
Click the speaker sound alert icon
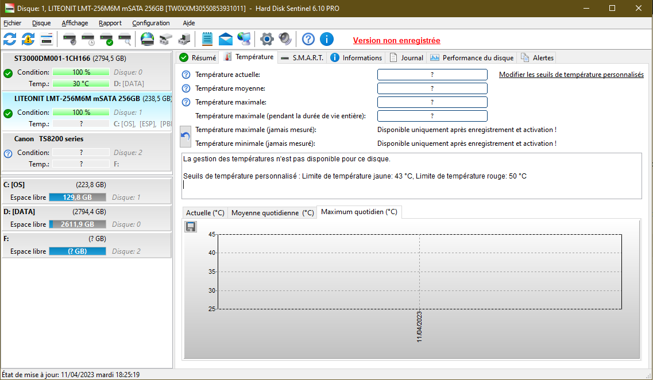[x=285, y=39]
